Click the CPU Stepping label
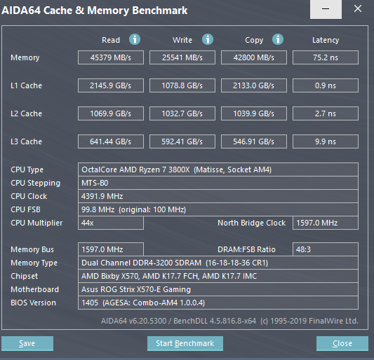374x360 pixels. (x=35, y=183)
